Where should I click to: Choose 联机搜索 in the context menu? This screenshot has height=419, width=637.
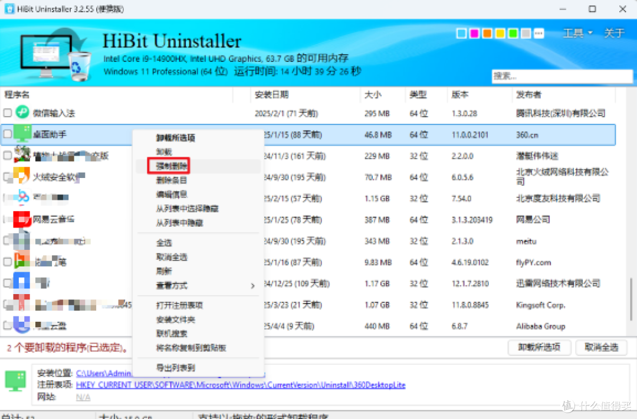(x=198, y=334)
